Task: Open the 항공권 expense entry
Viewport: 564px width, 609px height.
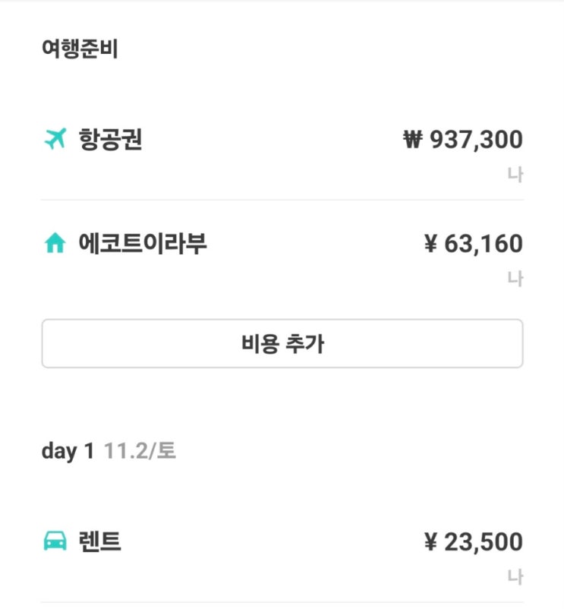Action: (x=110, y=140)
